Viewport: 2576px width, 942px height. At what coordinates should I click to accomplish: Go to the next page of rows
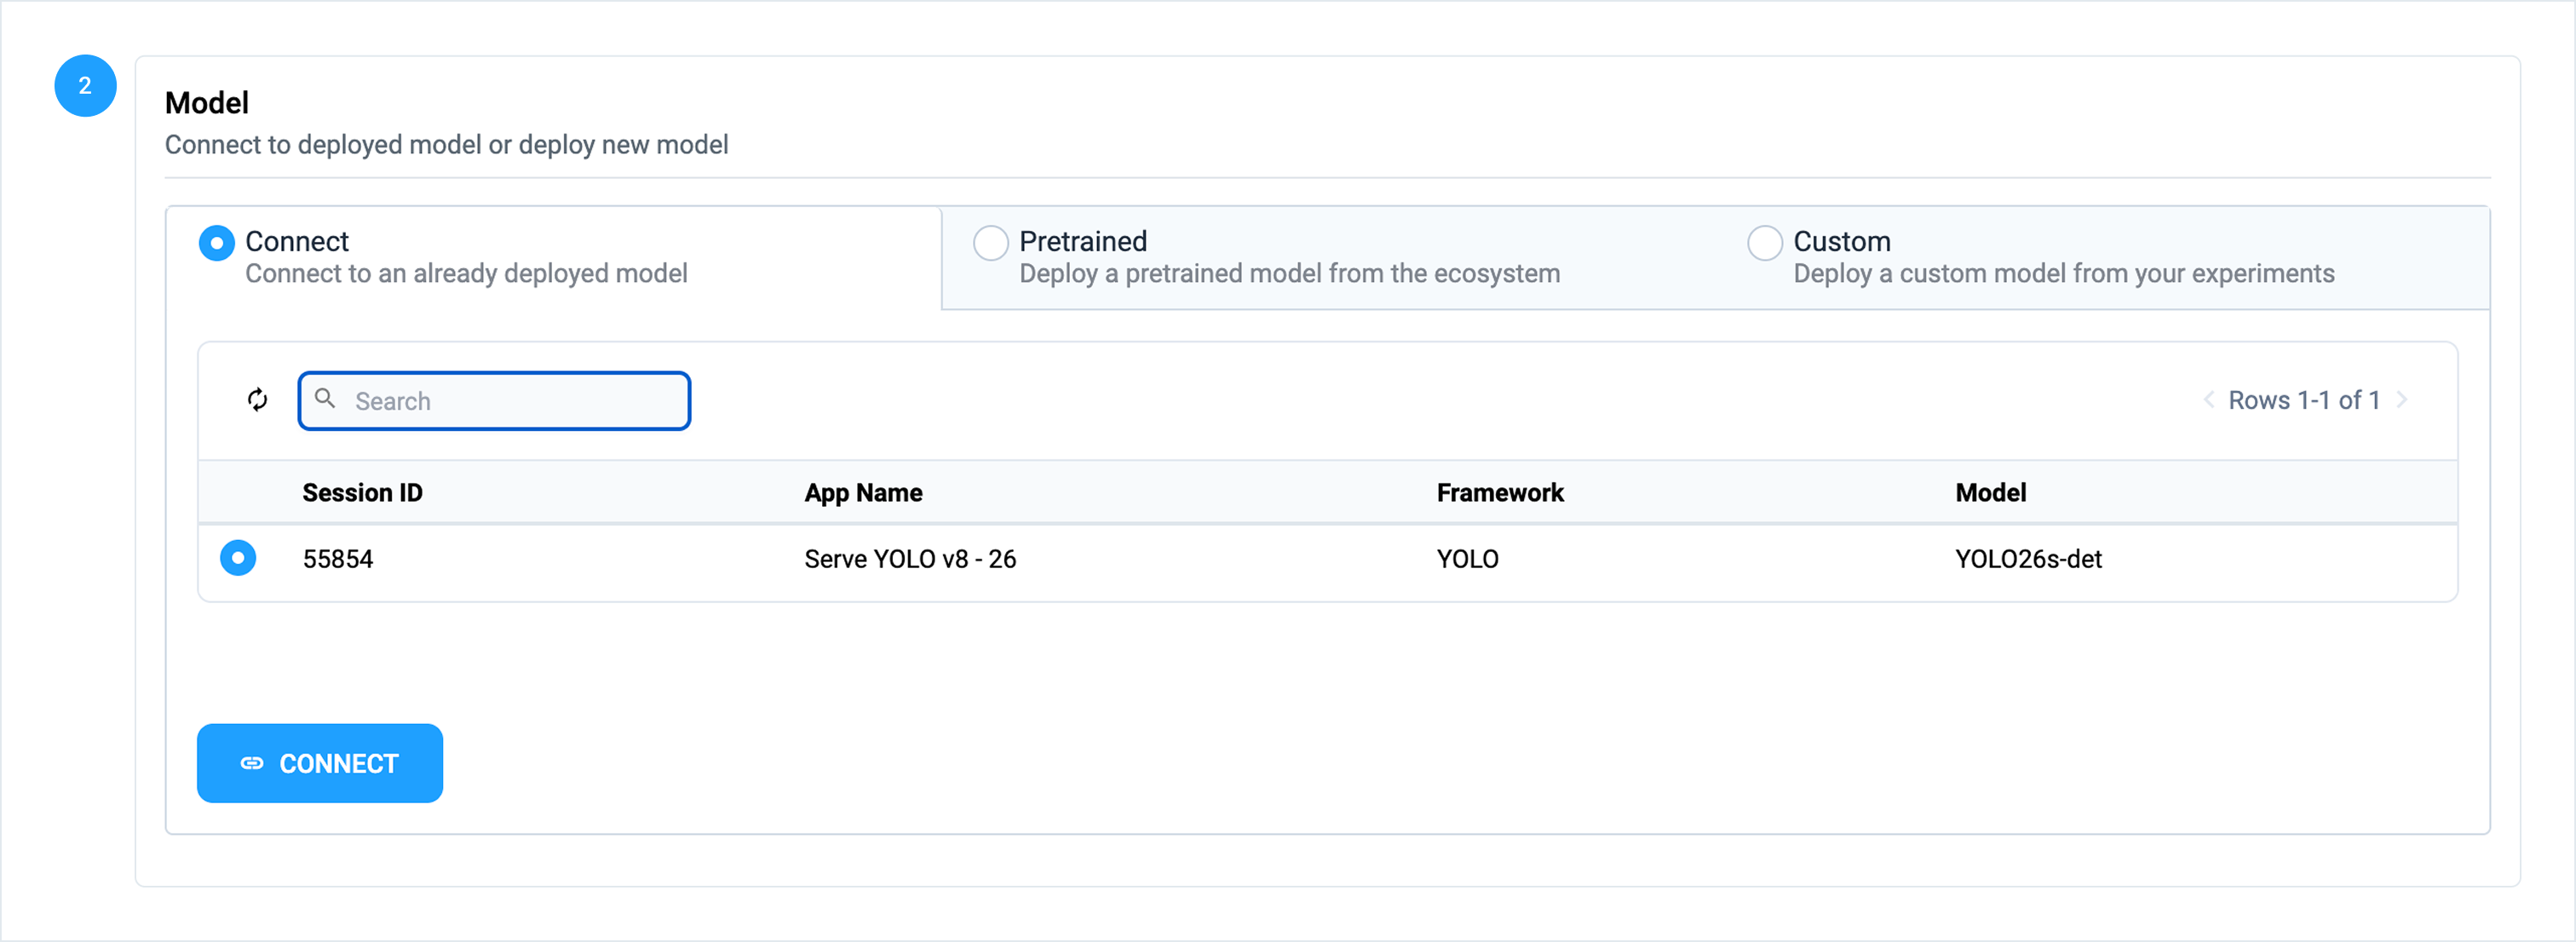click(2401, 400)
